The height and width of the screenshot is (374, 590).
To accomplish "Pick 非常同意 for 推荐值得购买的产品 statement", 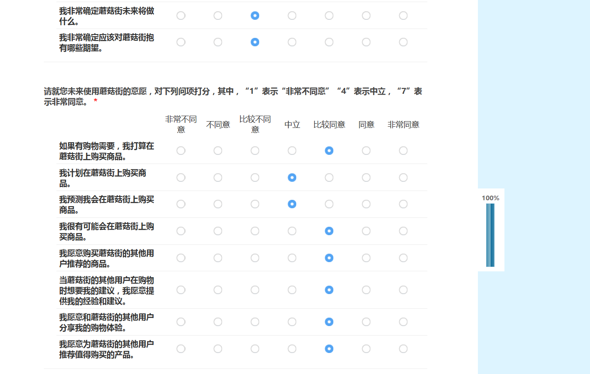I will 403,349.
